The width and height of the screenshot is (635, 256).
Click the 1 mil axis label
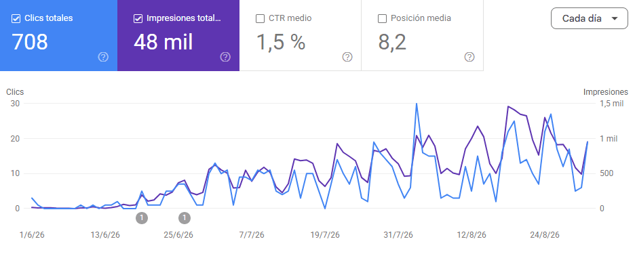[x=609, y=139]
